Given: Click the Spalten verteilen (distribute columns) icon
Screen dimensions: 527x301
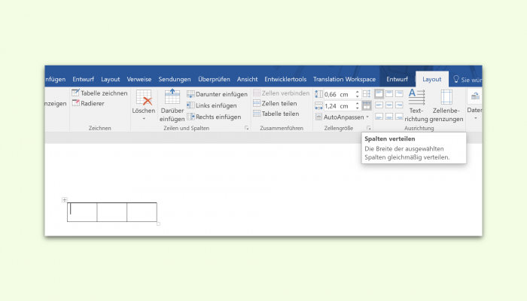Looking at the screenshot, I should (367, 105).
